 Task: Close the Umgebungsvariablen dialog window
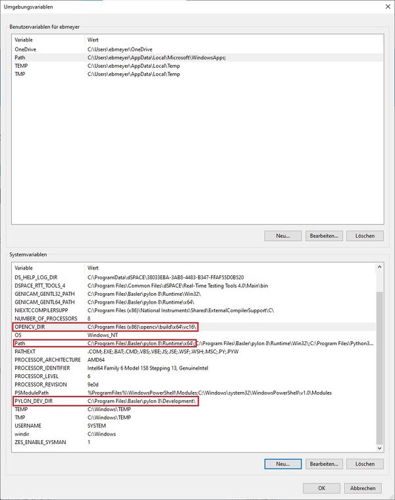coord(384,6)
